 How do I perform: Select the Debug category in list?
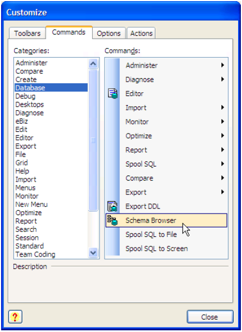tap(25, 96)
